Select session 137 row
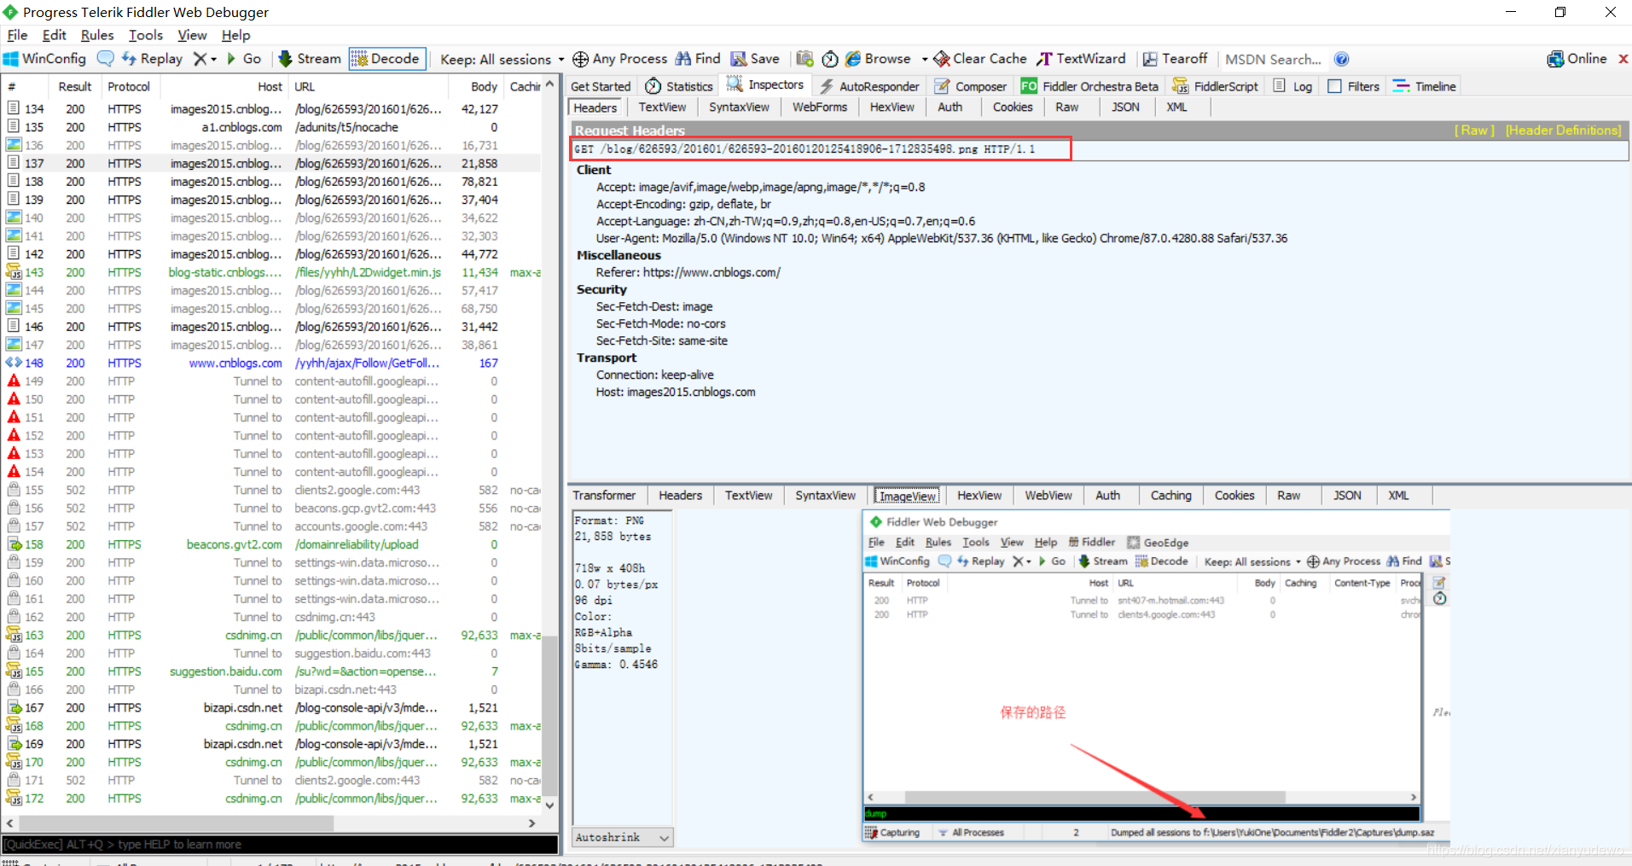 (271, 164)
